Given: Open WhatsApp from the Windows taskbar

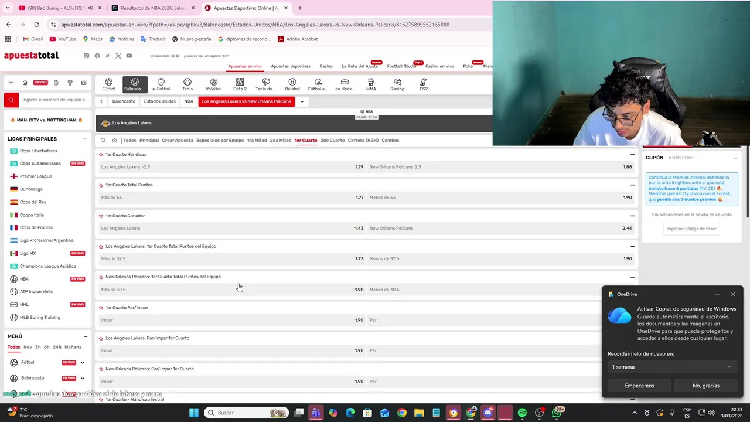Looking at the screenshot, I should click(557, 413).
